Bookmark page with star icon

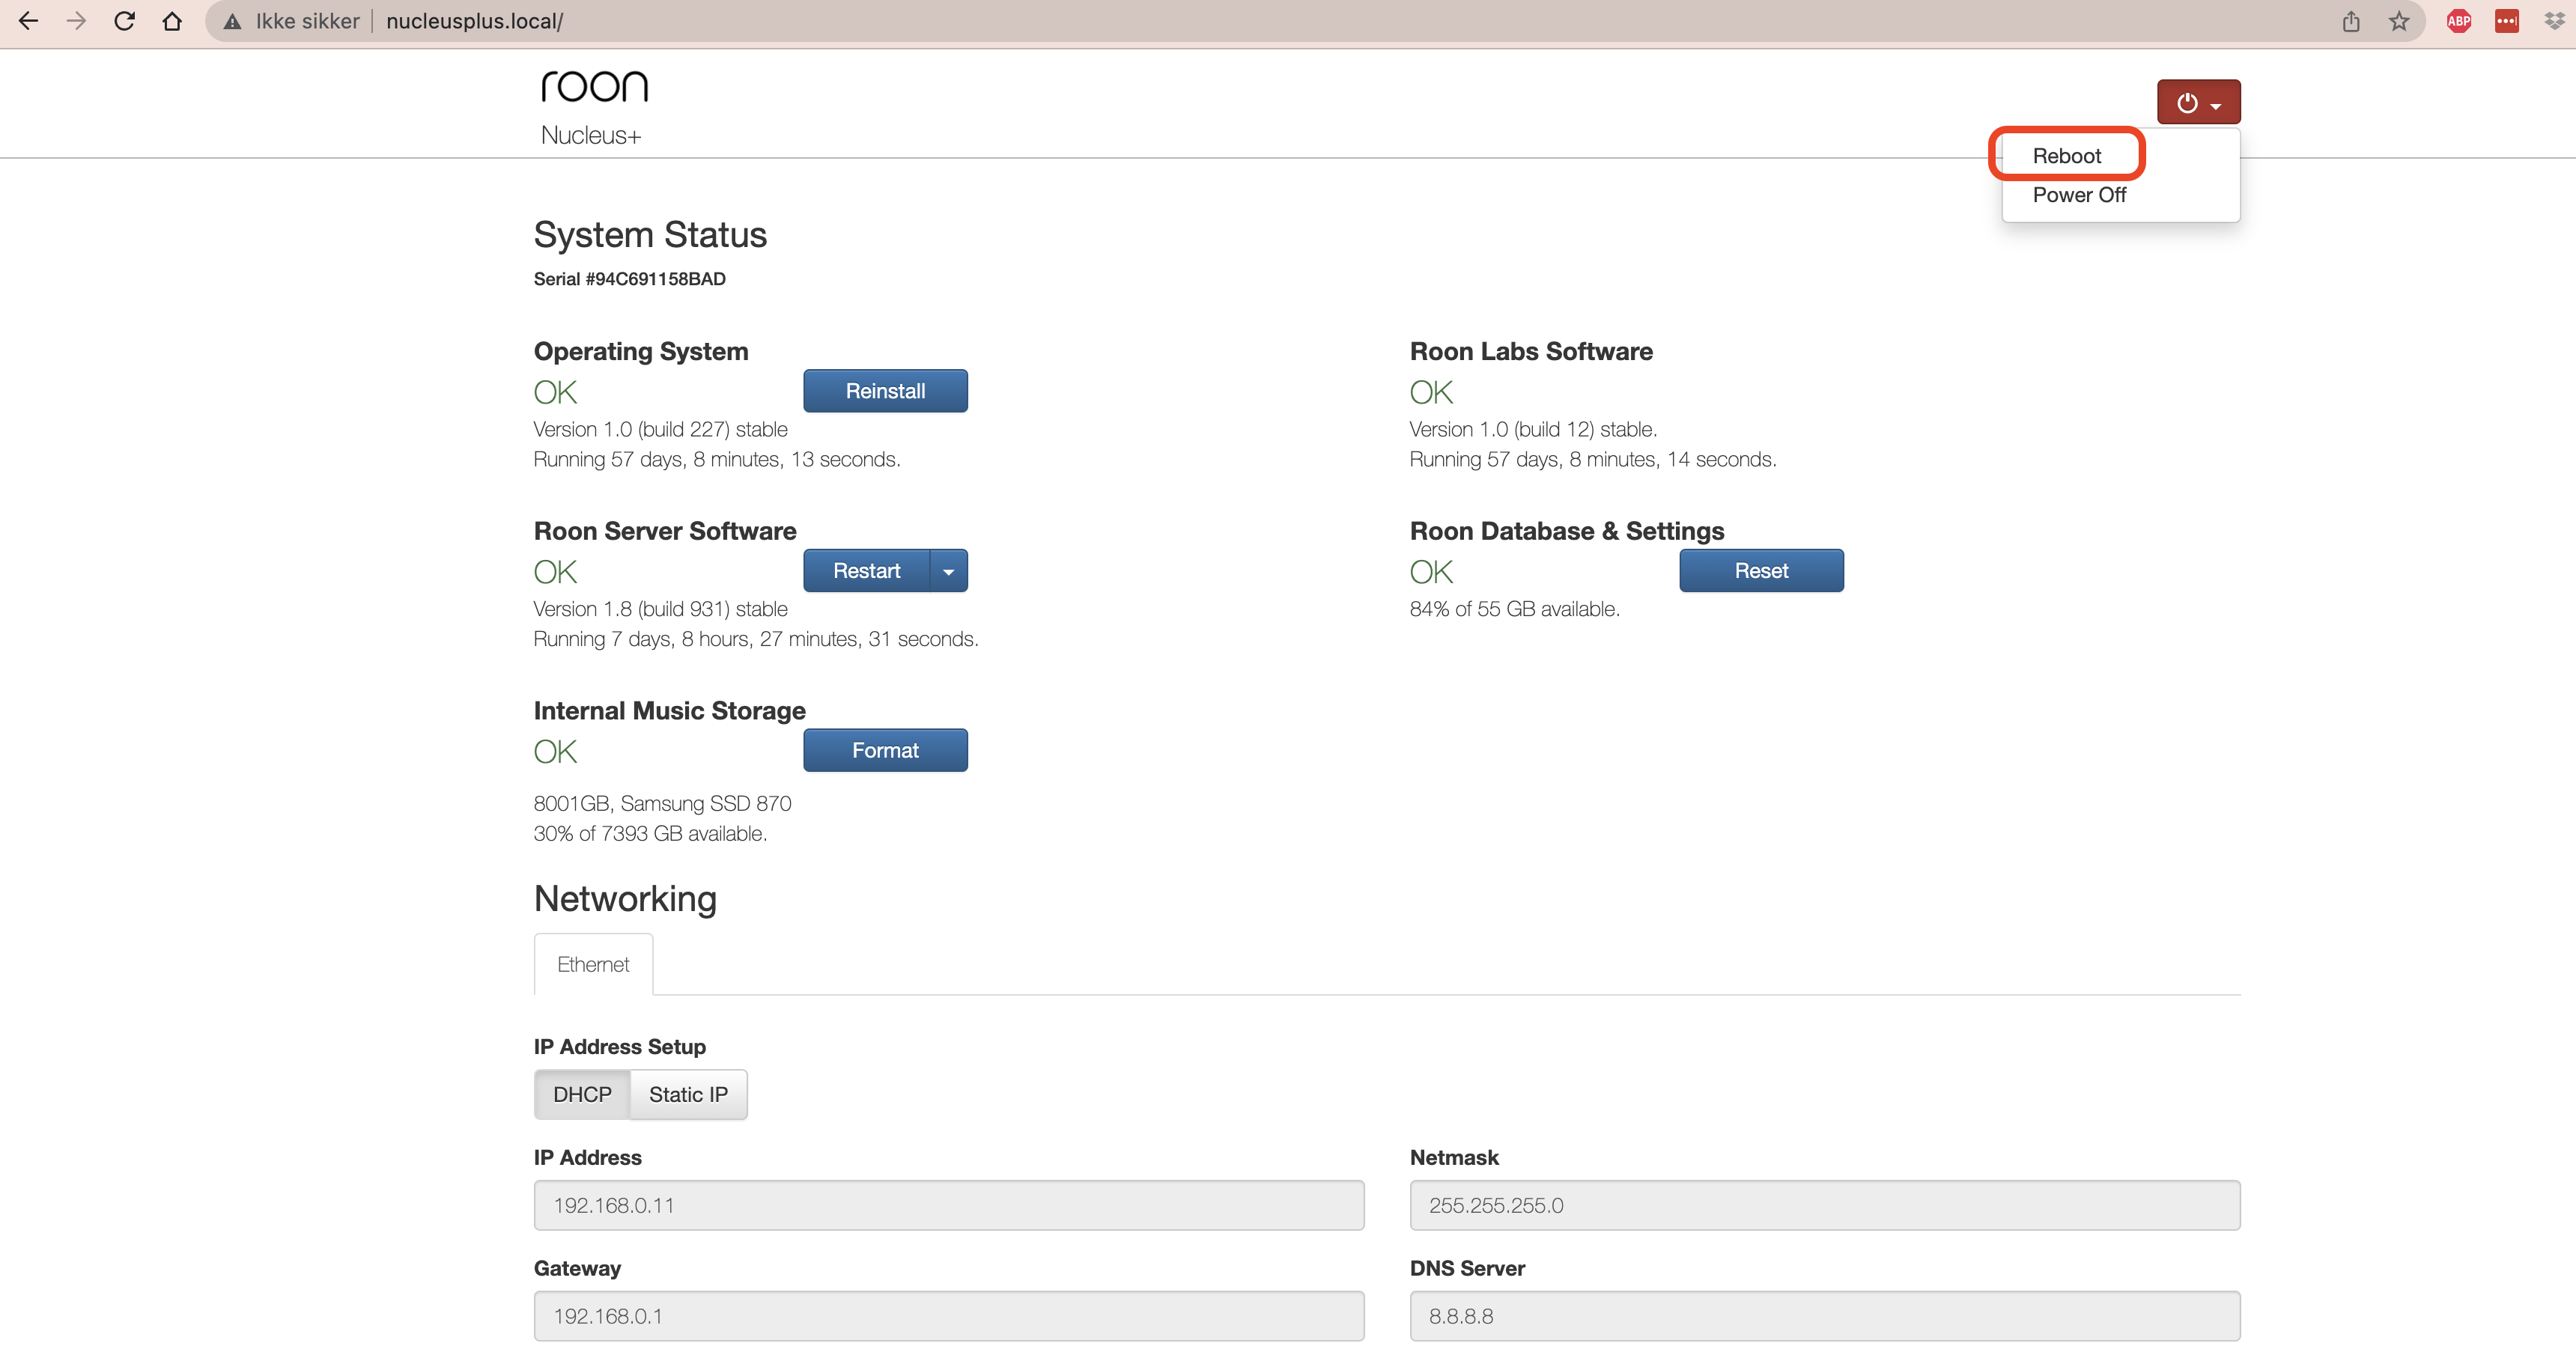point(2399,21)
